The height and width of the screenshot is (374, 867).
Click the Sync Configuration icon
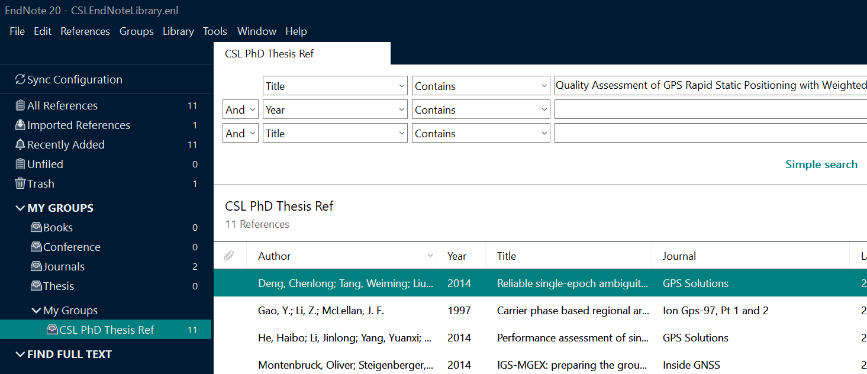[x=20, y=79]
